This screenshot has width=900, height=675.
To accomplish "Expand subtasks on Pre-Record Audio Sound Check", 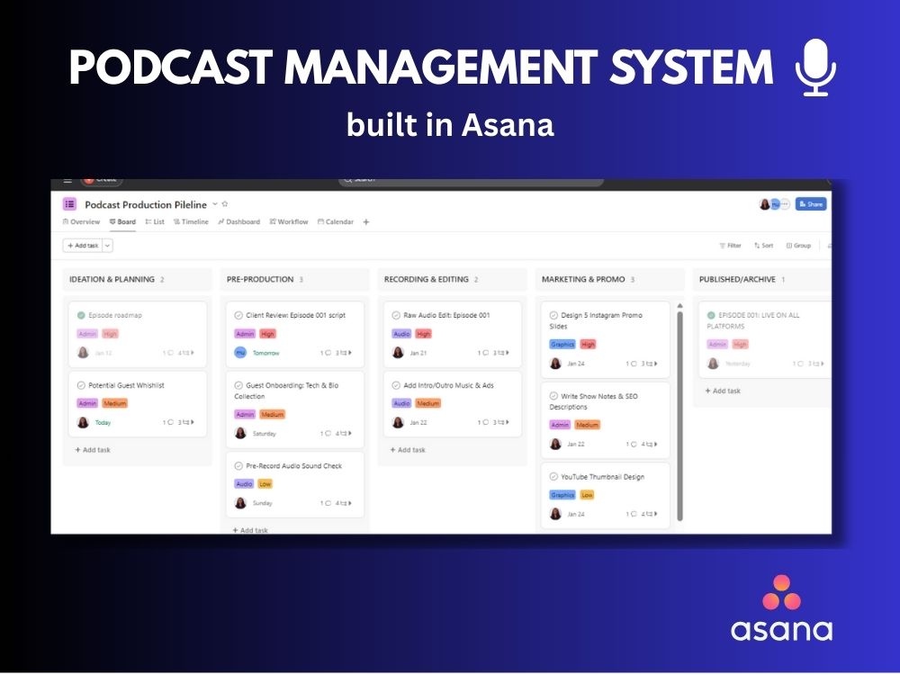I will [x=344, y=503].
